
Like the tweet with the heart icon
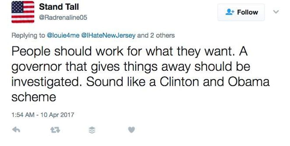pyautogui.click(x=132, y=129)
